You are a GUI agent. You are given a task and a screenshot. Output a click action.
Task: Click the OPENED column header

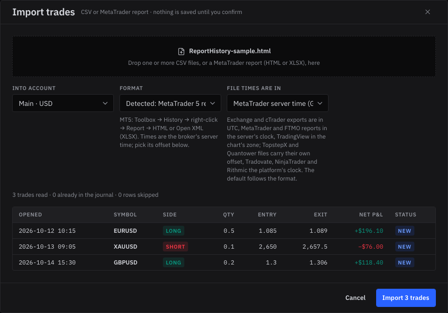[x=30, y=215]
